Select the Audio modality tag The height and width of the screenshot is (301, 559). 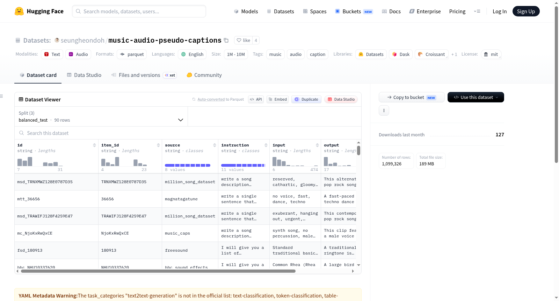click(78, 54)
